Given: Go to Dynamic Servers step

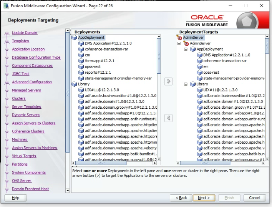Looking at the screenshot, I should click(x=26, y=115).
